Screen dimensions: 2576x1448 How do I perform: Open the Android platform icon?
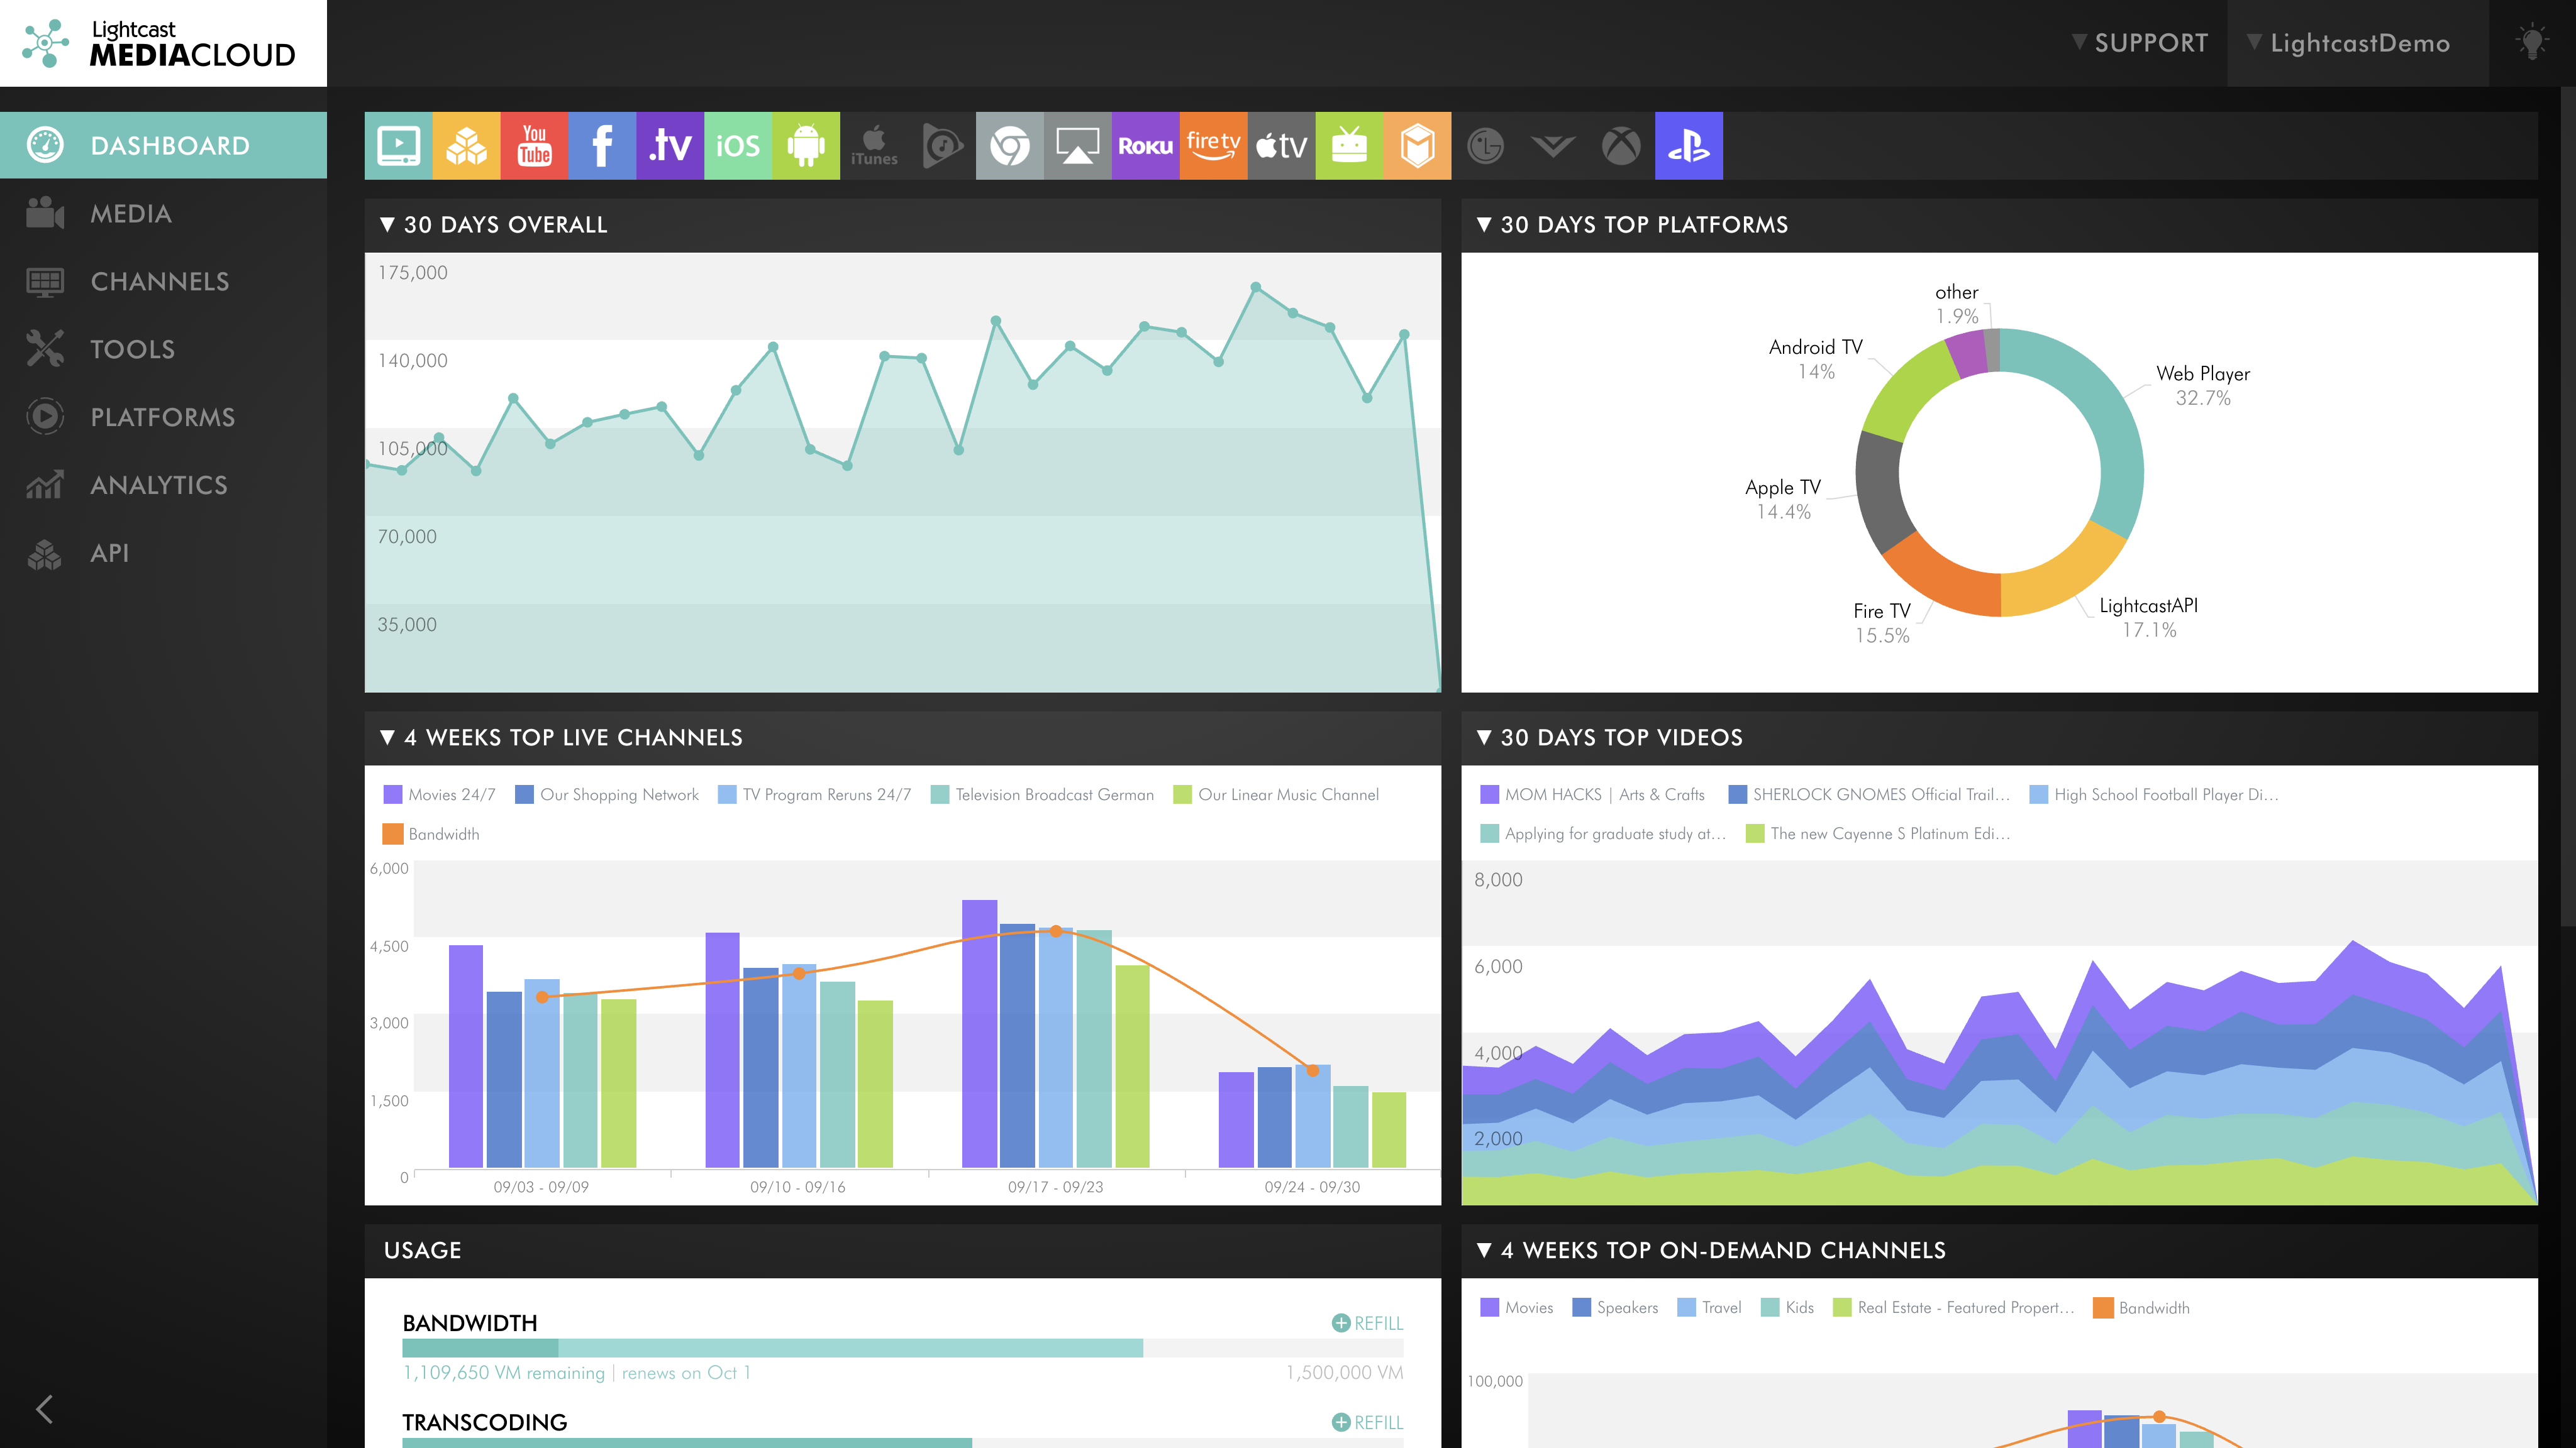pos(806,146)
